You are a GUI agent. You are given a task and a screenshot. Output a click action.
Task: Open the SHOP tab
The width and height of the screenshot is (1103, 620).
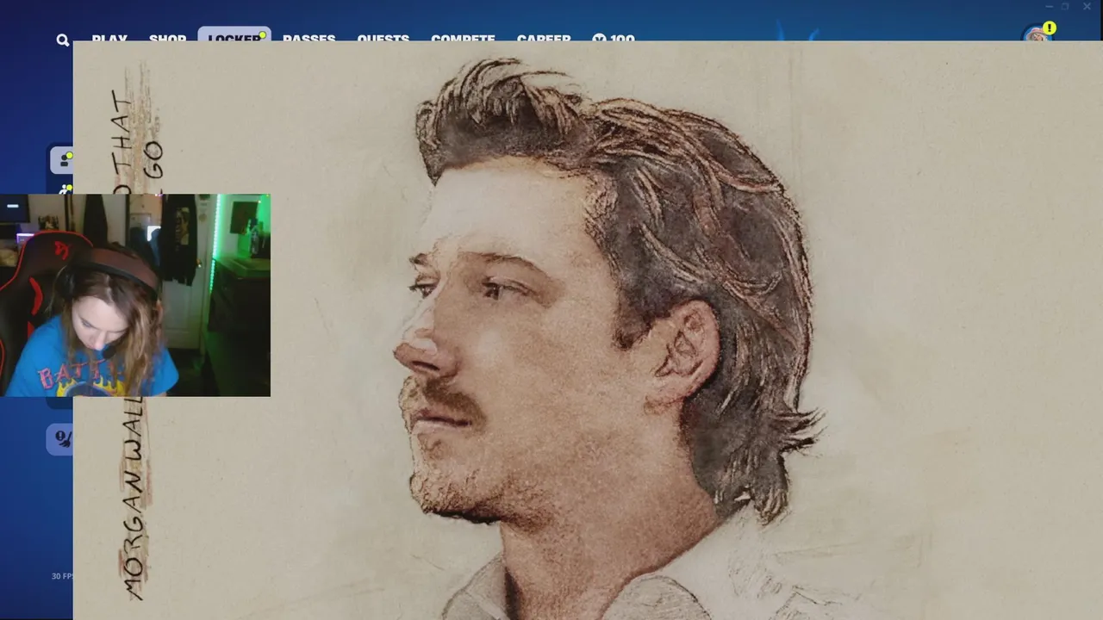coord(167,38)
